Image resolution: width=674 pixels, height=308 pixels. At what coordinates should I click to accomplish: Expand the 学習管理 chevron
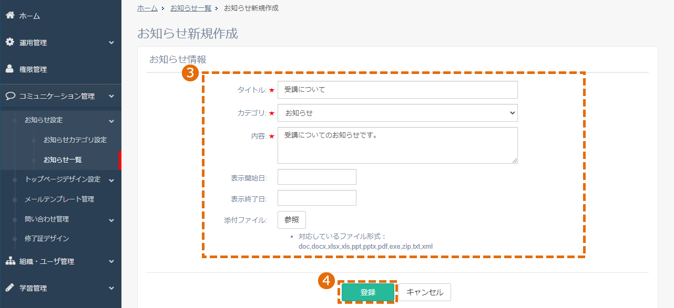point(111,288)
